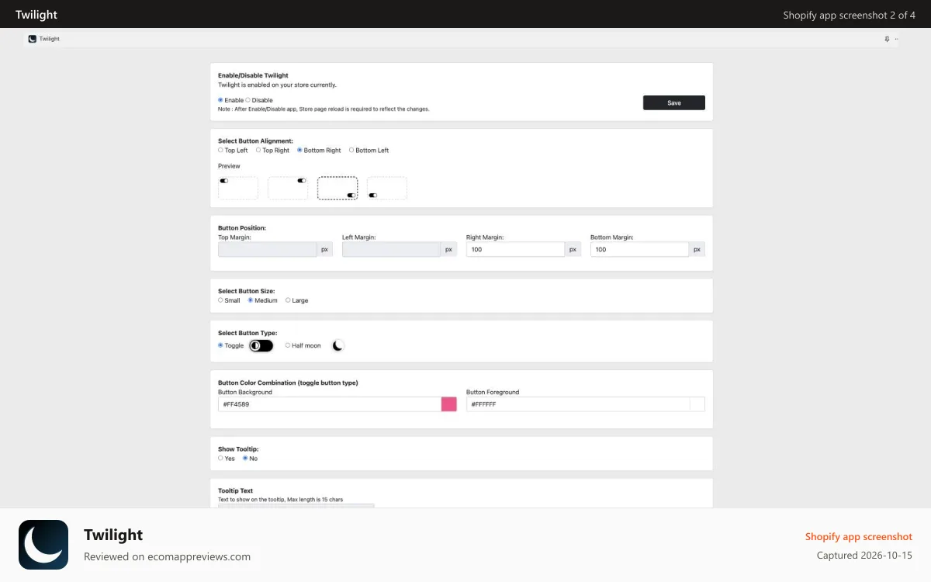The height and width of the screenshot is (582, 931).
Task: Select the Top Right preview box
Action: click(288, 188)
